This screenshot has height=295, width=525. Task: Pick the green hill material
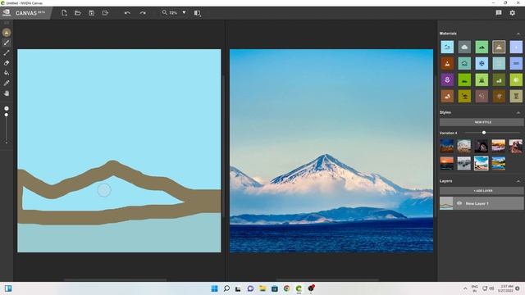point(482,48)
